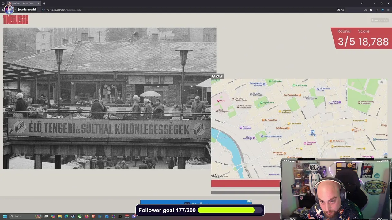Click the second map resize arrow icon
392x220 pixels.
217,76
